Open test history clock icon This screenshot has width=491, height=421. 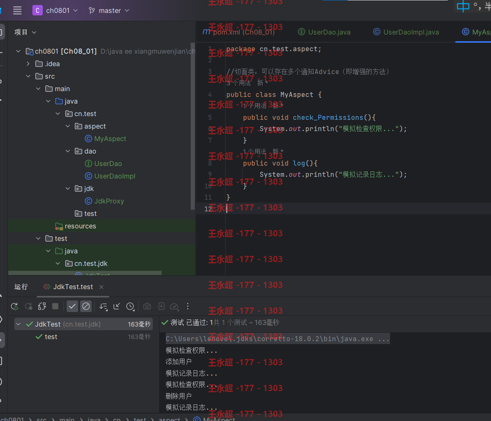click(x=130, y=306)
